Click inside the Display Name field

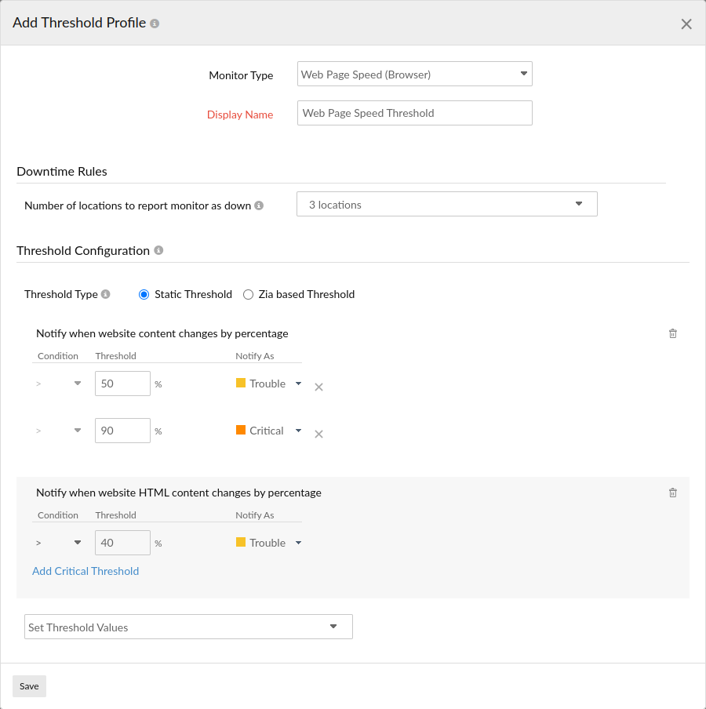(x=414, y=112)
